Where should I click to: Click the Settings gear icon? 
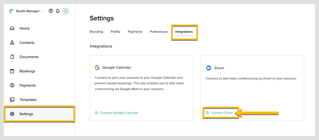pyautogui.click(x=12, y=114)
